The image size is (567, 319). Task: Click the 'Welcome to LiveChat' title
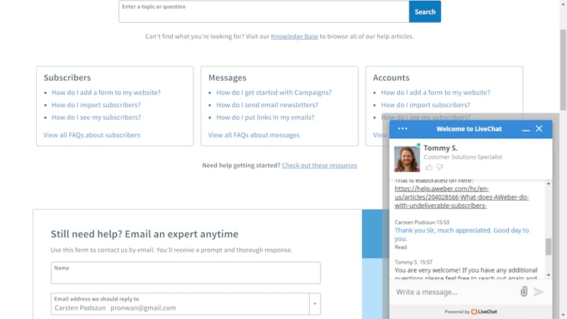469,129
